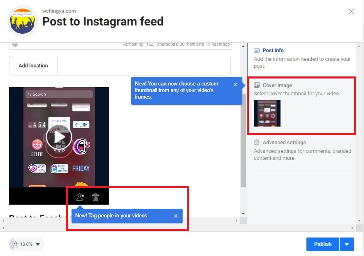Click the Add location label
Image resolution: width=364 pixels, height=256 pixels.
33,66
